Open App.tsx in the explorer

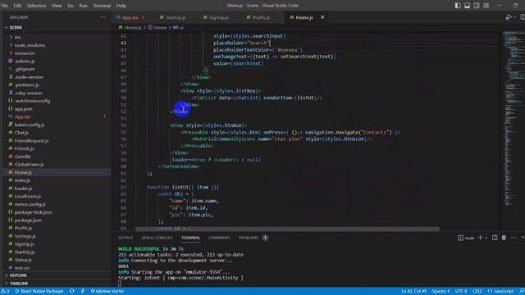22,116
